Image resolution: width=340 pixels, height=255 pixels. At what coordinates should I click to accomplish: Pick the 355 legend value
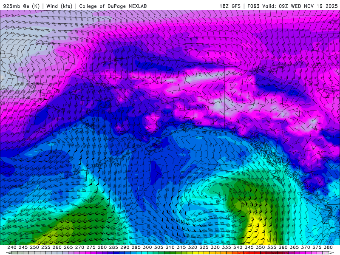[272, 247]
